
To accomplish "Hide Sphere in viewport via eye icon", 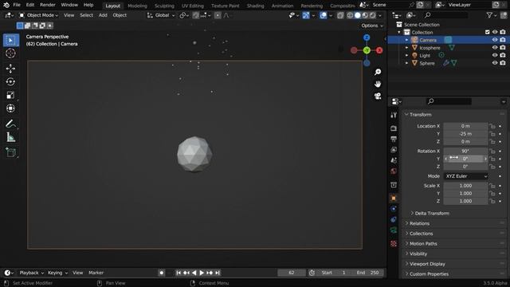I will point(495,63).
